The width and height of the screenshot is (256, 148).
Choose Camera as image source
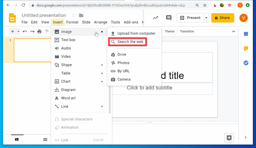(134, 79)
